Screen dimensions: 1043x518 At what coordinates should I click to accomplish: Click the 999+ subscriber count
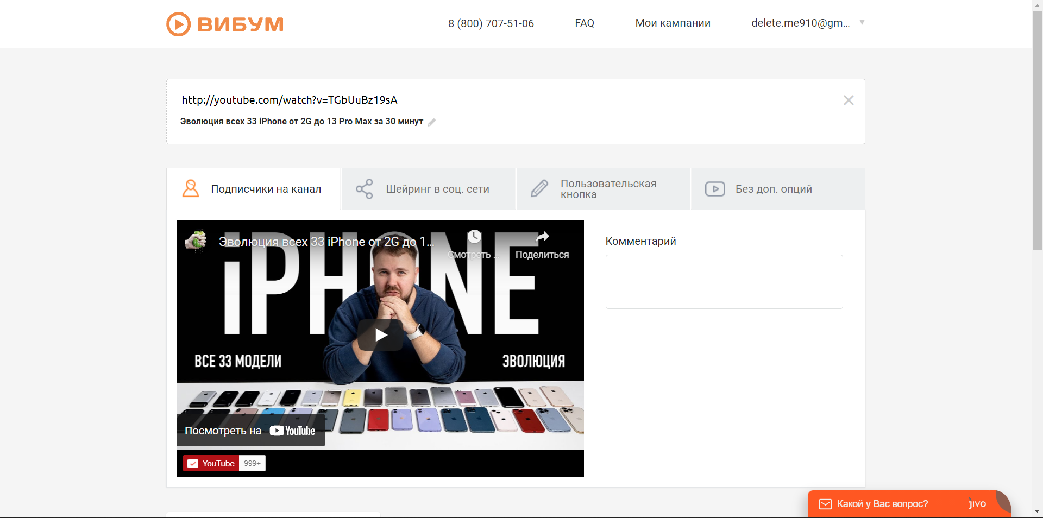252,463
